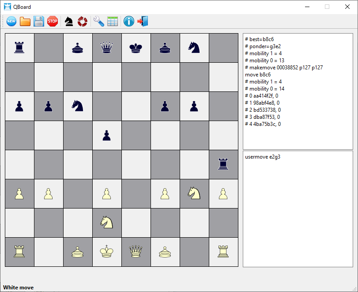Click the black knight on g8
The height and width of the screenshot is (292, 358).
(194, 48)
